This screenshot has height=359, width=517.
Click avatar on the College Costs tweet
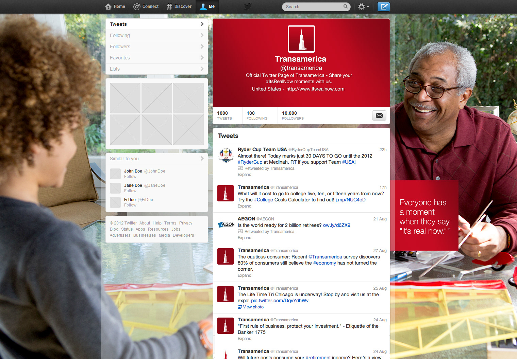(x=226, y=193)
